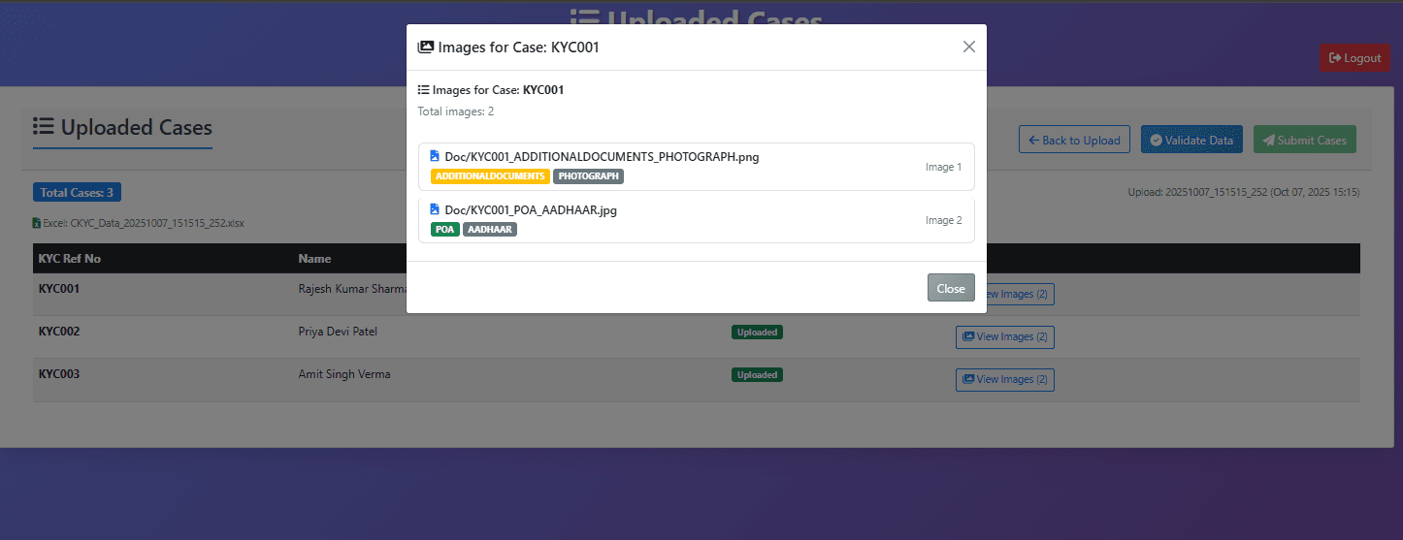Click the Total Cases: 3 badge
Screen dimensions: 1403x540
pyautogui.click(x=77, y=193)
